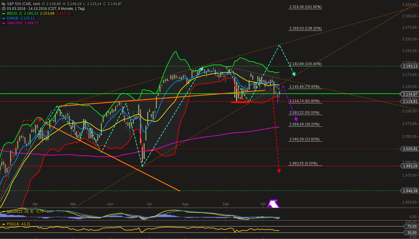Select the 2.192,89 (100.00%) Fibonacci label

coord(306,64)
